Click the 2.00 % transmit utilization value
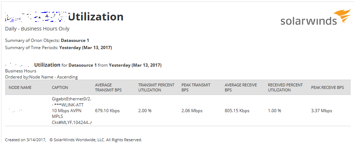This screenshot has width=354, height=143. point(145,111)
